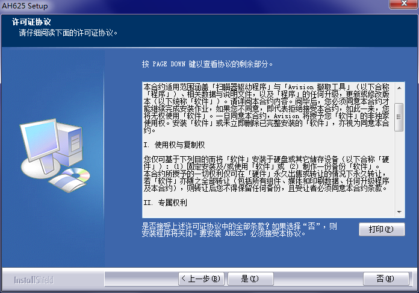Click the '是否接受上述许可证协议' question text

coord(239,230)
